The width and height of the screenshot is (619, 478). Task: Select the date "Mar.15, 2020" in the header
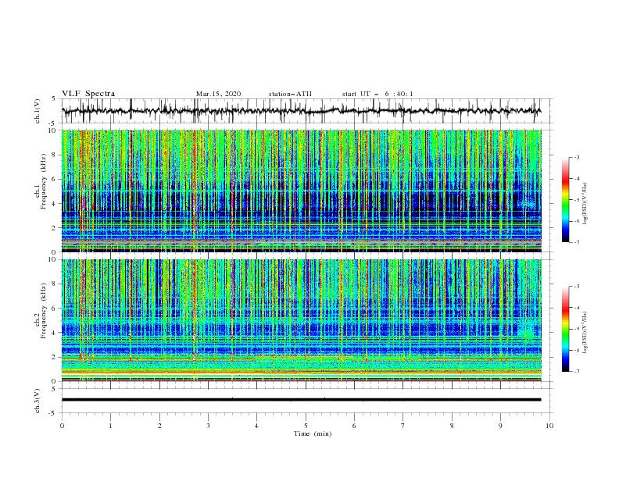coord(218,94)
